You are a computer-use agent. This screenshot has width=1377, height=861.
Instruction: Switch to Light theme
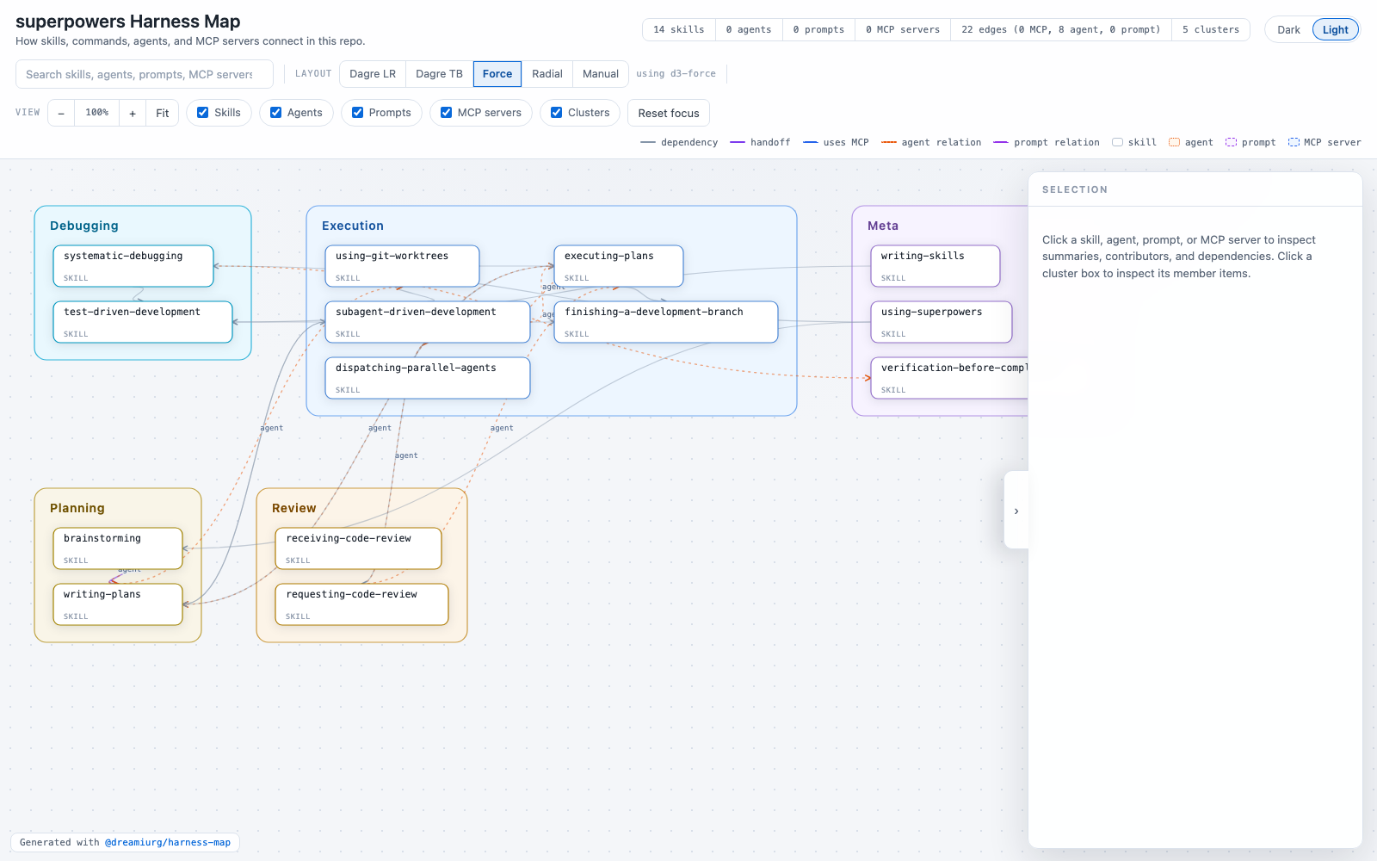(1335, 29)
